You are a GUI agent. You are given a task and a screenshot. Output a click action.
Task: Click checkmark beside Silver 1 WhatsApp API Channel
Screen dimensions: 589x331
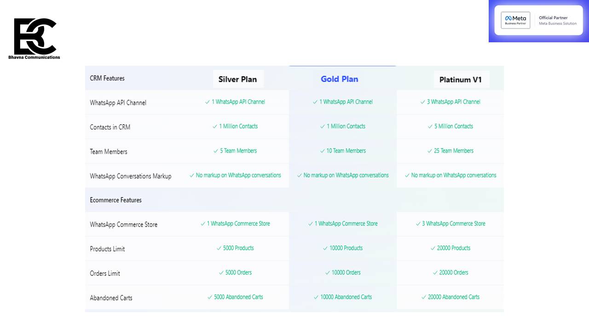pyautogui.click(x=208, y=102)
